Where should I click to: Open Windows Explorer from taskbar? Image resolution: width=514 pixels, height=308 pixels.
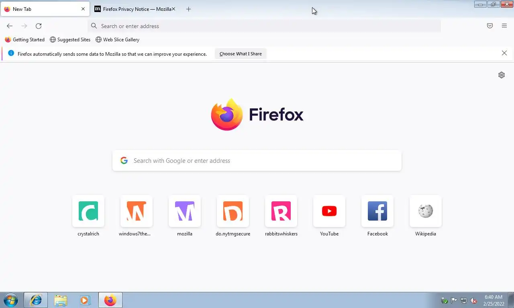61,300
